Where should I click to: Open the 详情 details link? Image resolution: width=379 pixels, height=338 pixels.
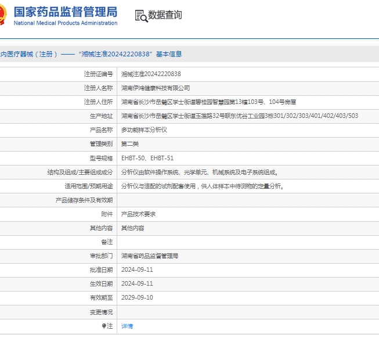(x=127, y=326)
